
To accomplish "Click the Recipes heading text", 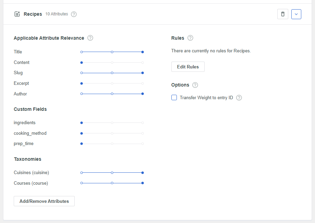I will click(33, 14).
